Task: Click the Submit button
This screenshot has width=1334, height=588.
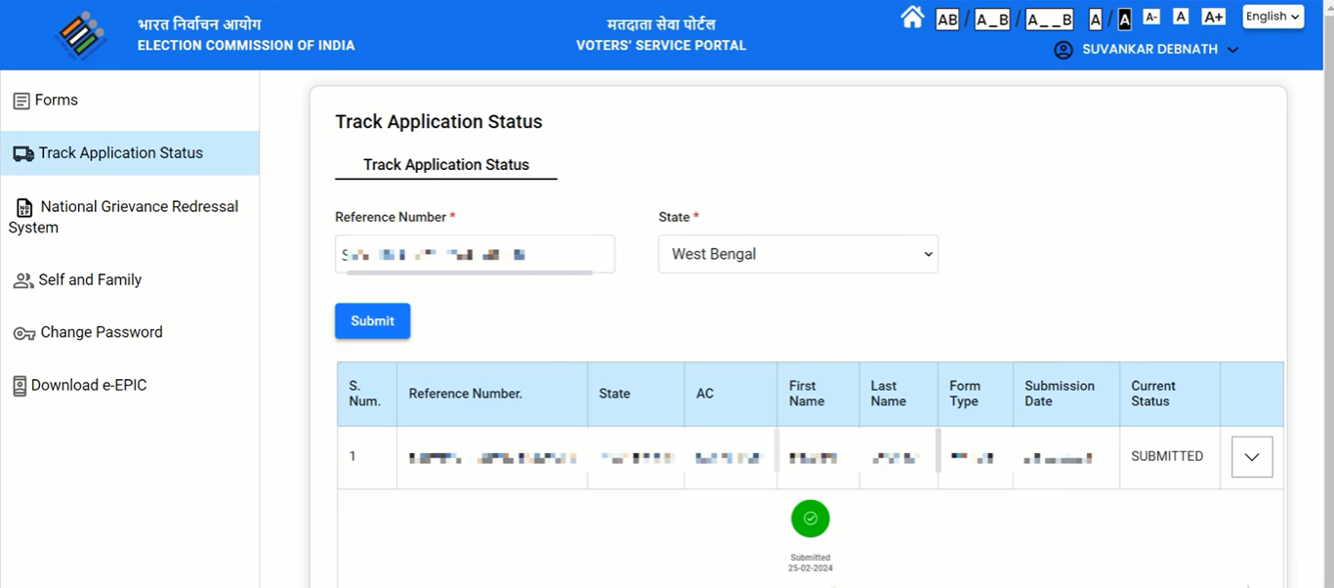Action: 372,320
